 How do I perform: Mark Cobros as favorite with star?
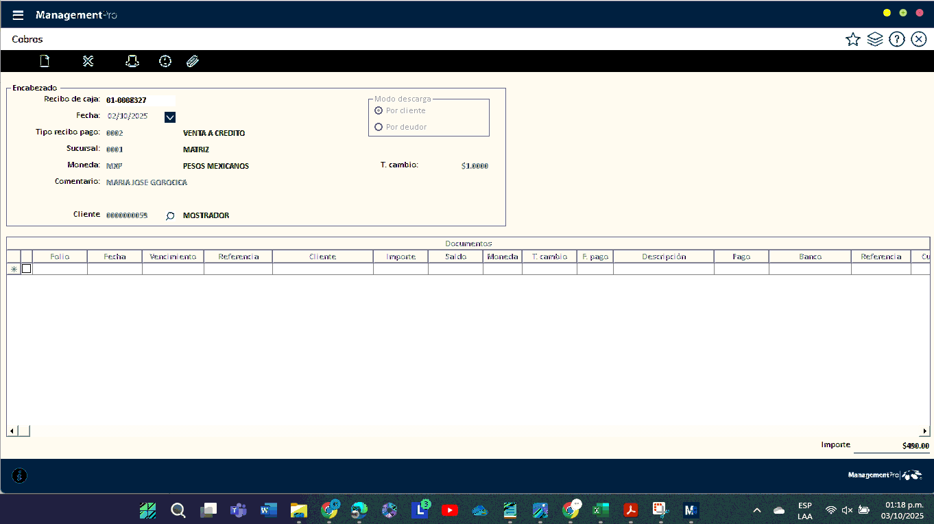[x=852, y=39]
